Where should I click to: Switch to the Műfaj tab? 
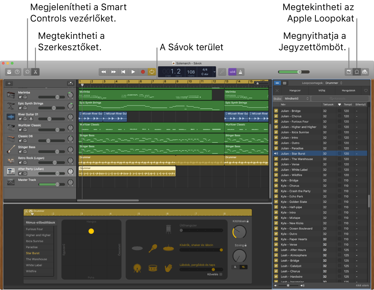[321, 90]
